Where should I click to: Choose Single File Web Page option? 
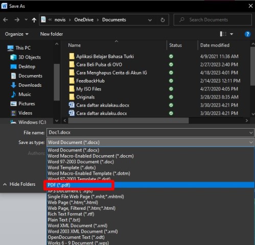pos(151,197)
